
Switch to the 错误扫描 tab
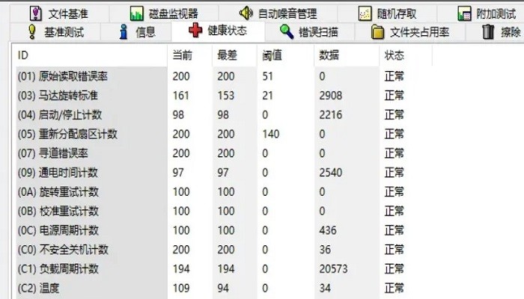tap(309, 32)
